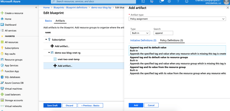Switch to Basics tab
Viewport: 230px width, 111px height.
[48, 21]
